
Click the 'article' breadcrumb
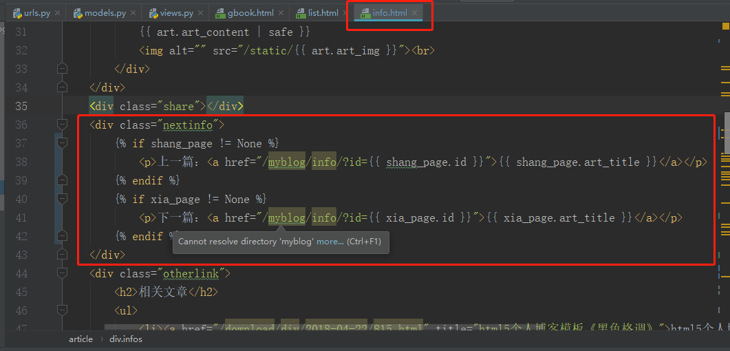[80, 339]
